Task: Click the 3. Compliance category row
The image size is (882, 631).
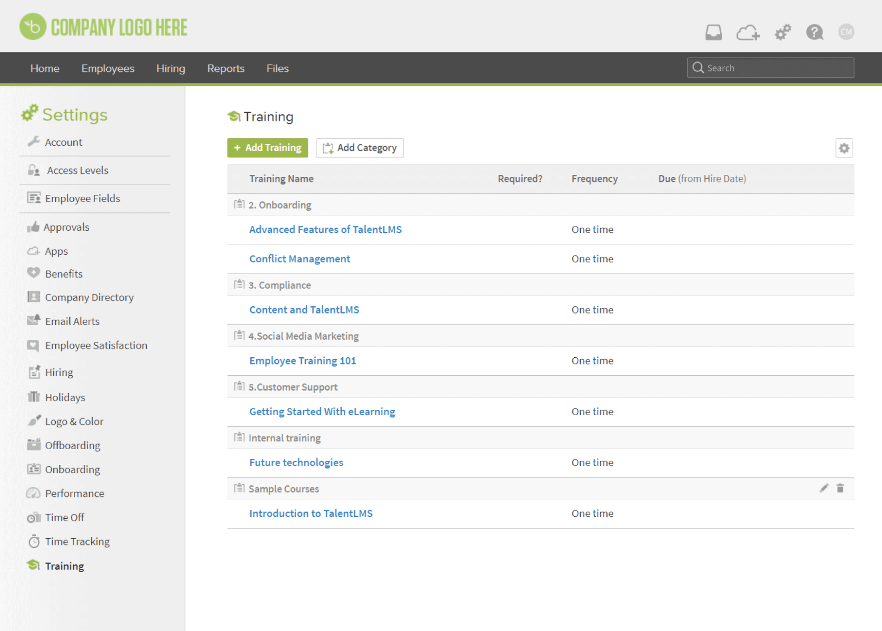Action: pos(280,285)
